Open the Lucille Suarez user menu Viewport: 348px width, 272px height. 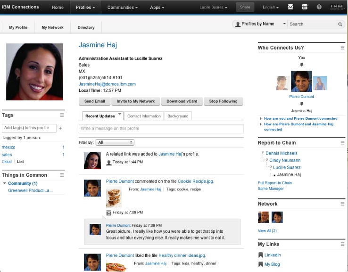click(213, 7)
